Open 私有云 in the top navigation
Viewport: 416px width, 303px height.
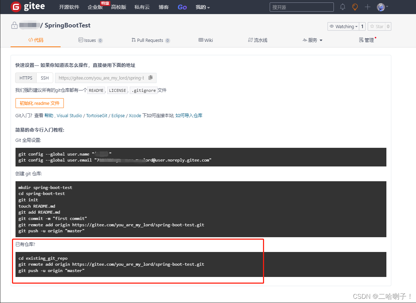[x=142, y=7]
